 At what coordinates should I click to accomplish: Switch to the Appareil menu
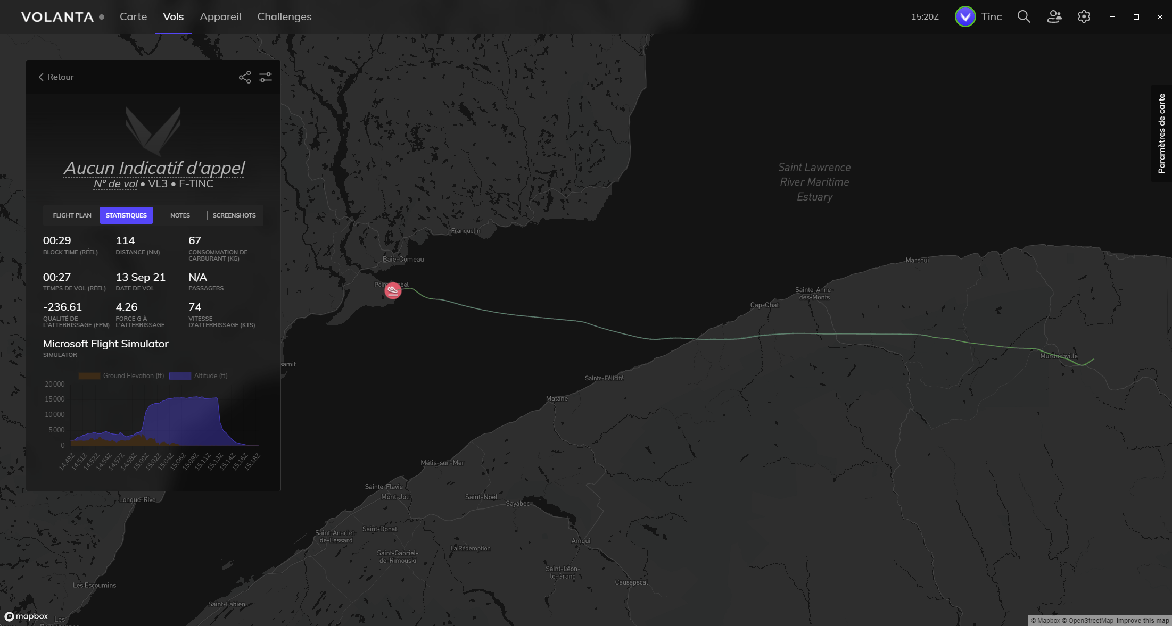coord(220,16)
